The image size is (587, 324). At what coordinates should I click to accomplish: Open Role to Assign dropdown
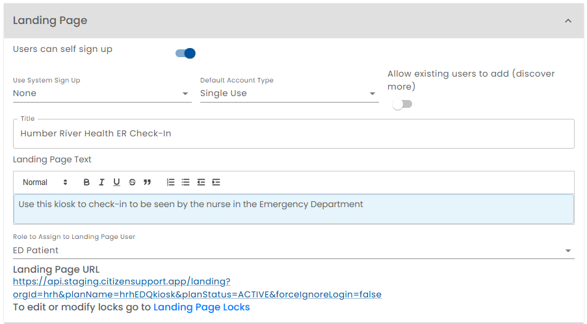pyautogui.click(x=293, y=251)
